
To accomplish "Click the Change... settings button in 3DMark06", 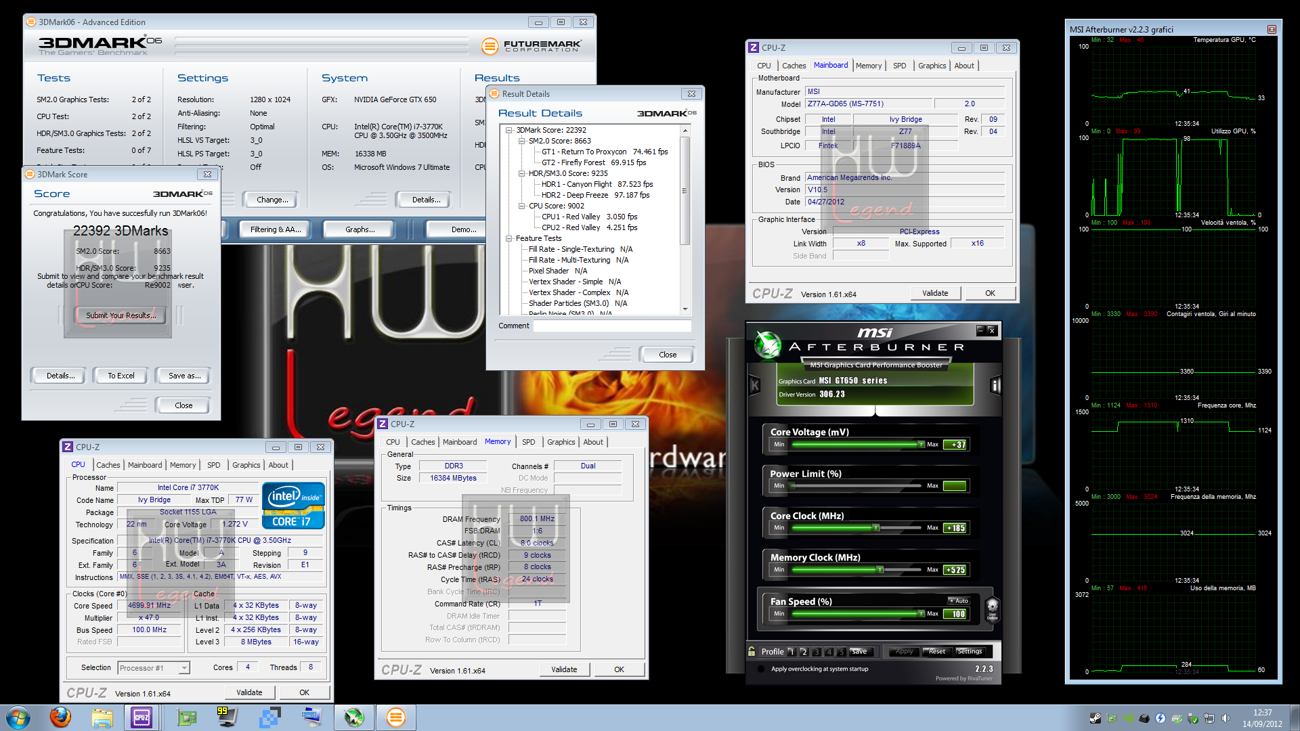I will pyautogui.click(x=272, y=200).
